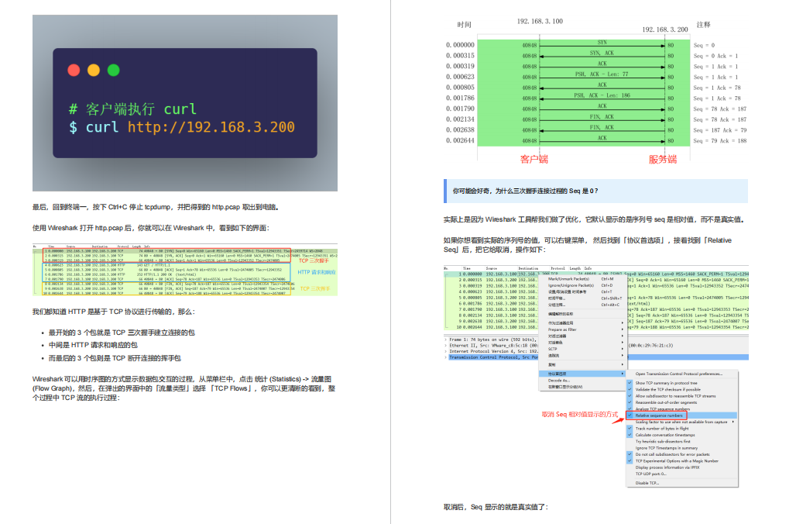Click the red dot on the terminal window

coord(74,70)
